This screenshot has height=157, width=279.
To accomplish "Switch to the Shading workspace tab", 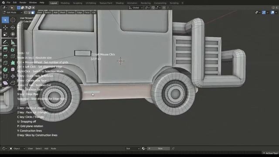I will coord(119,3).
